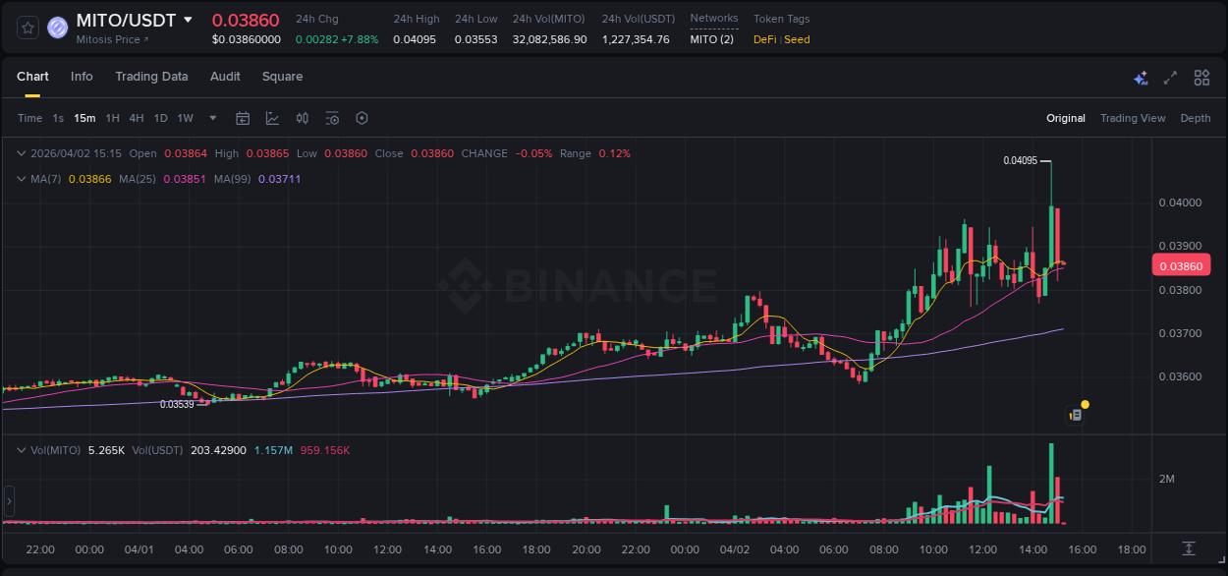Collapse the OHLC info row chevron
This screenshot has width=1228, height=576.
point(21,153)
